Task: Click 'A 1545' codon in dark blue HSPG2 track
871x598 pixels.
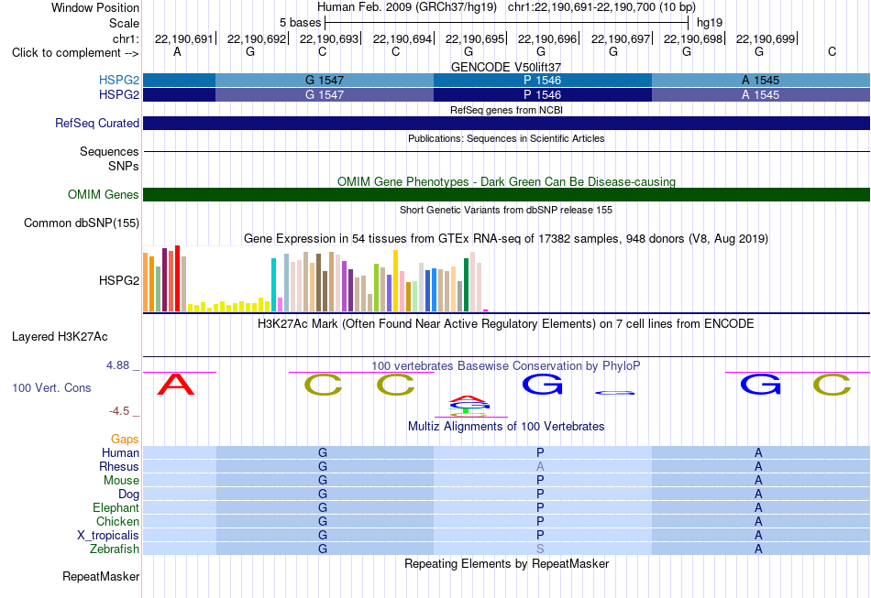Action: pyautogui.click(x=760, y=95)
